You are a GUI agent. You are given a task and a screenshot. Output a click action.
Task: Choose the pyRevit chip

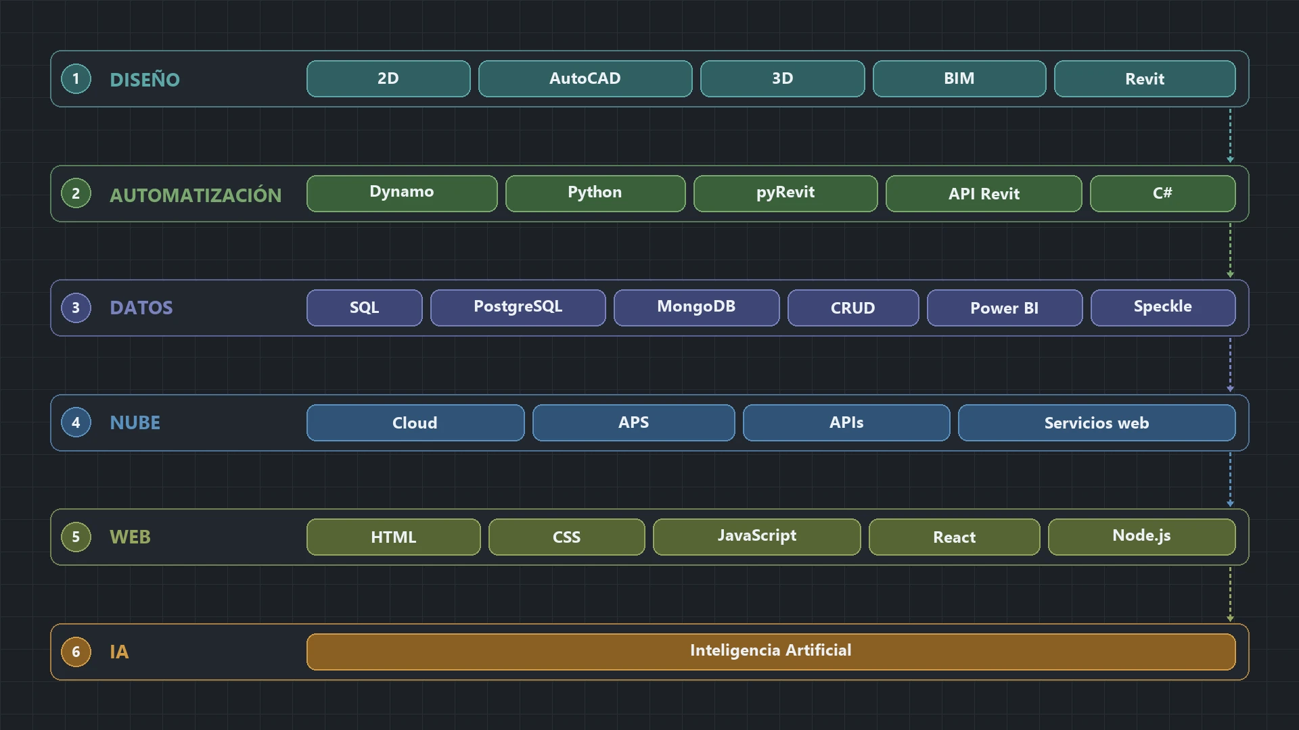[x=785, y=194]
